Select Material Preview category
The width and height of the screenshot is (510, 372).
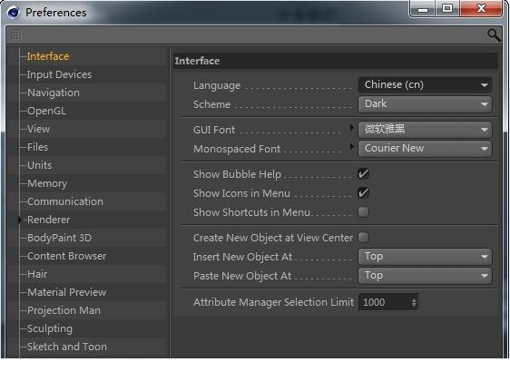point(66,292)
